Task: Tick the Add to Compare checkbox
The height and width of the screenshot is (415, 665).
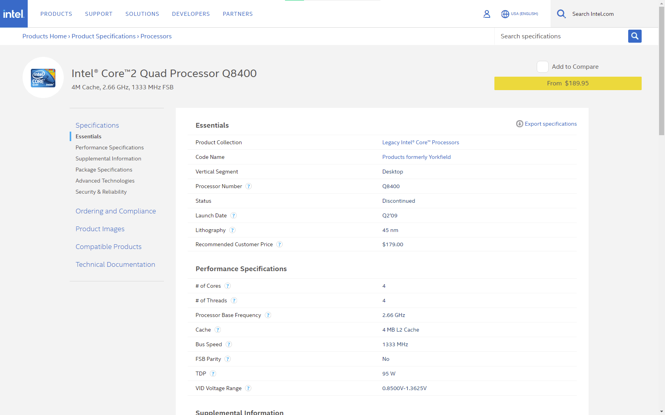Action: click(x=543, y=67)
